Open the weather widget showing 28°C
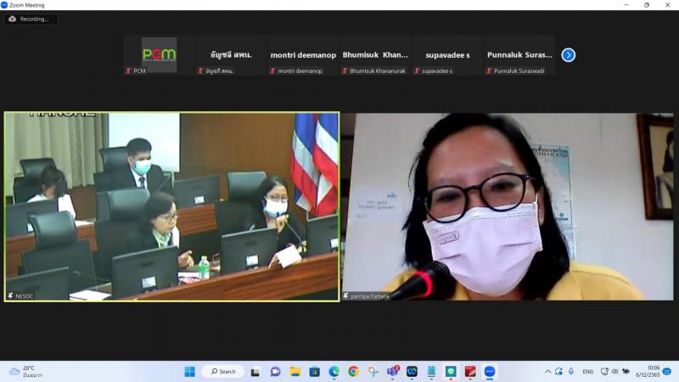Viewport: 679px width, 382px height. pos(26,372)
